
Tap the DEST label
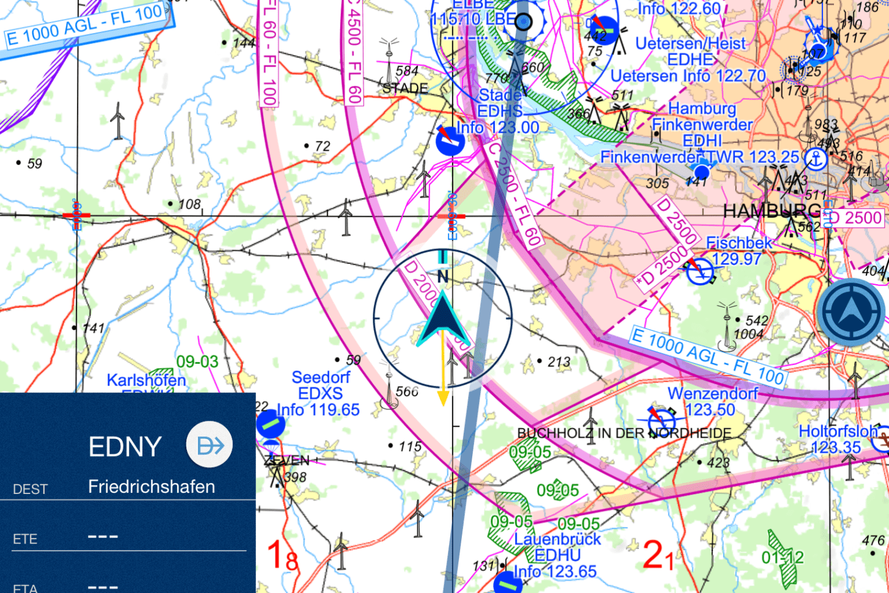(x=30, y=489)
